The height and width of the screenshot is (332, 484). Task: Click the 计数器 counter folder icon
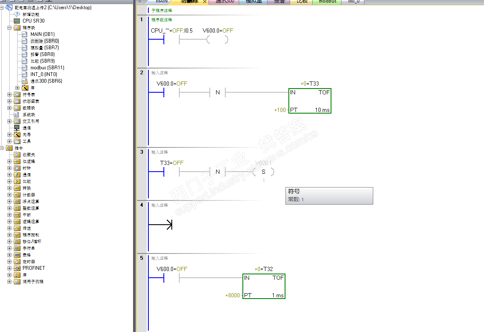coord(17,195)
